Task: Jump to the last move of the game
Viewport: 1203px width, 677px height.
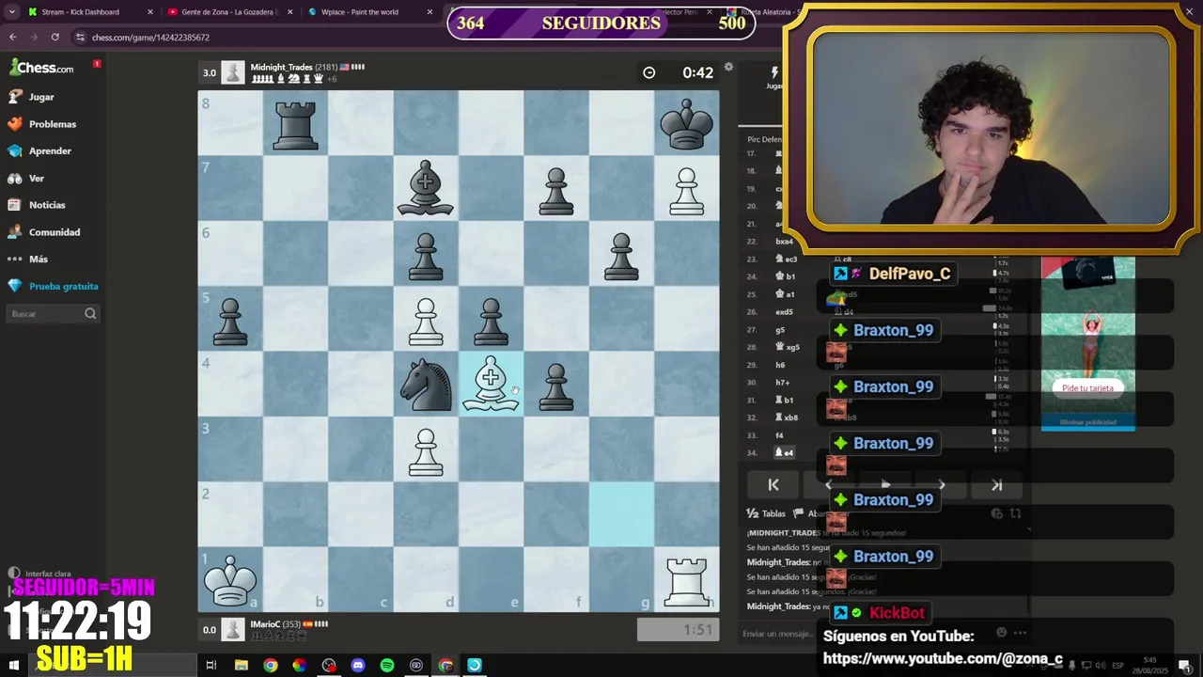Action: tap(997, 485)
